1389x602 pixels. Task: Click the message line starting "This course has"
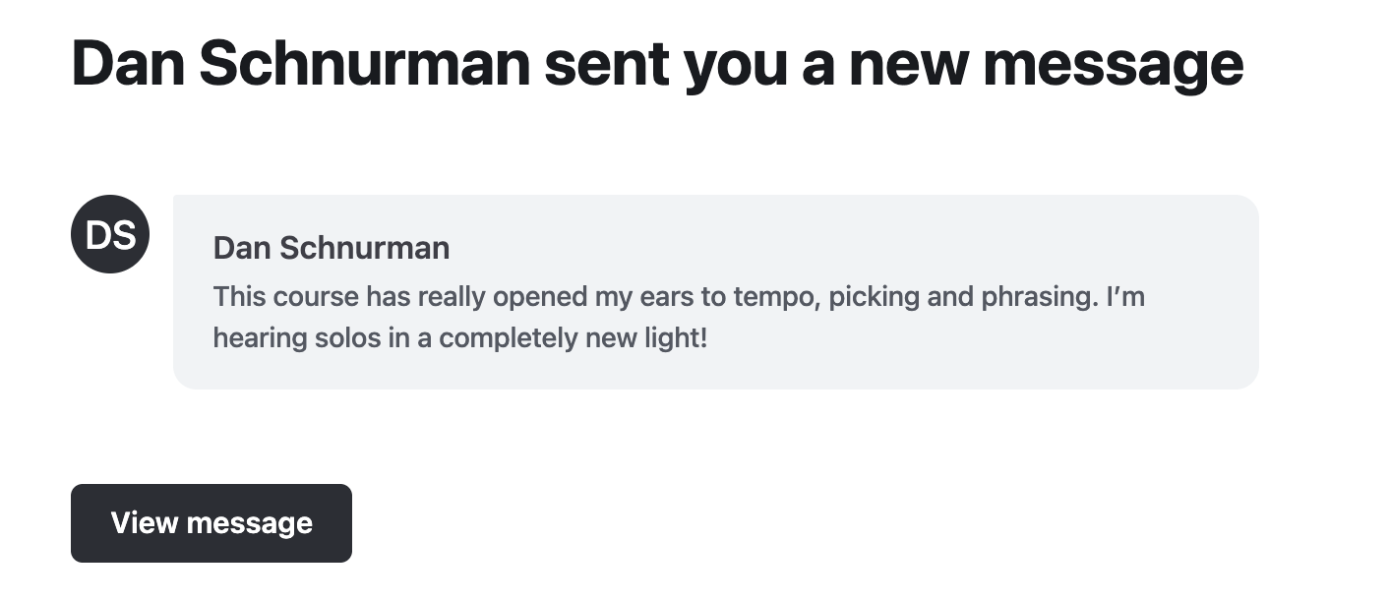(679, 296)
